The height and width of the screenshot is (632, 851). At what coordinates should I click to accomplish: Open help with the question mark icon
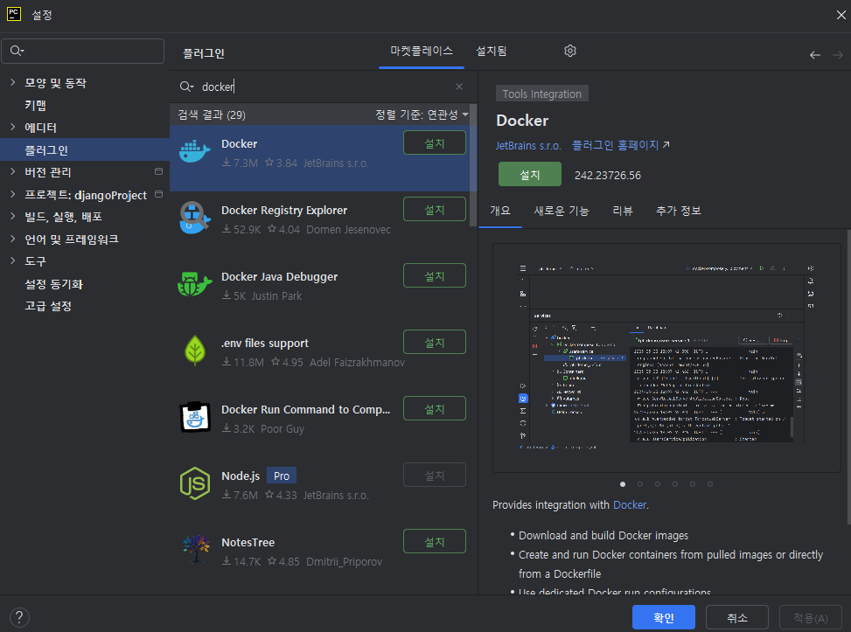click(x=19, y=617)
